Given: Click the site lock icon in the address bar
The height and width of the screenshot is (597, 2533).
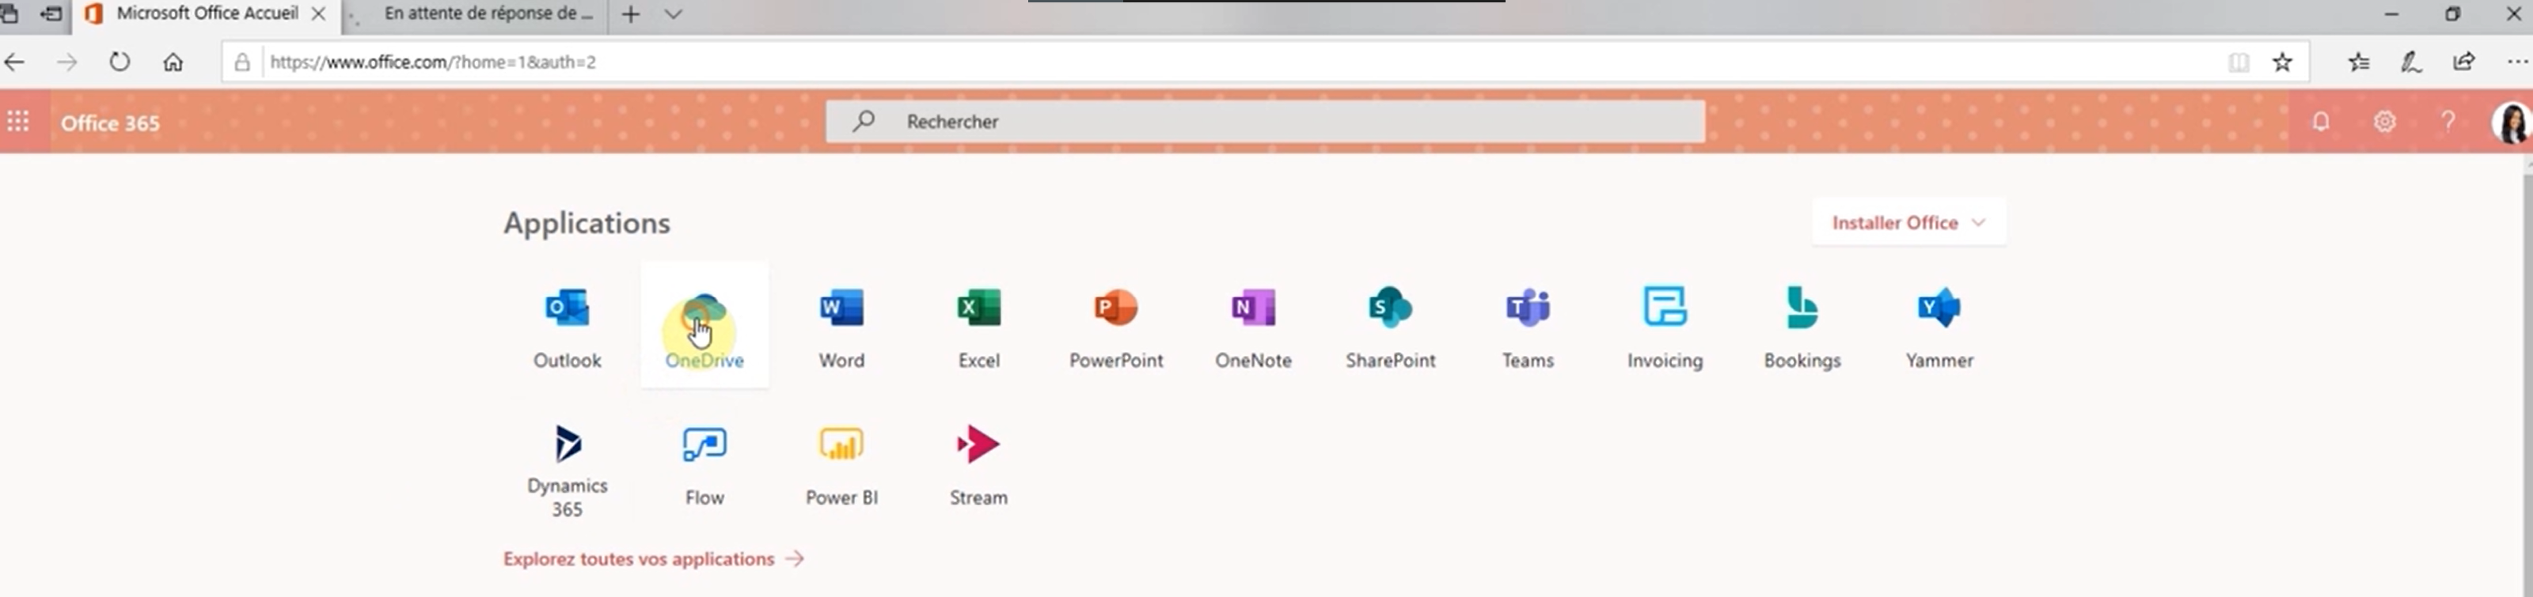Looking at the screenshot, I should point(242,62).
